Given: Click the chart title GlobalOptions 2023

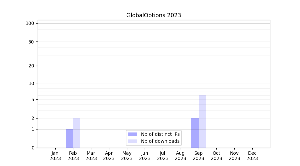Looking at the screenshot, I should (x=153, y=15).
